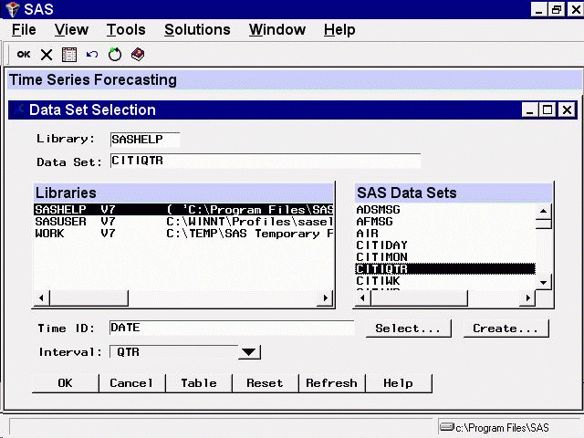Click the Cancel button

coord(131,383)
